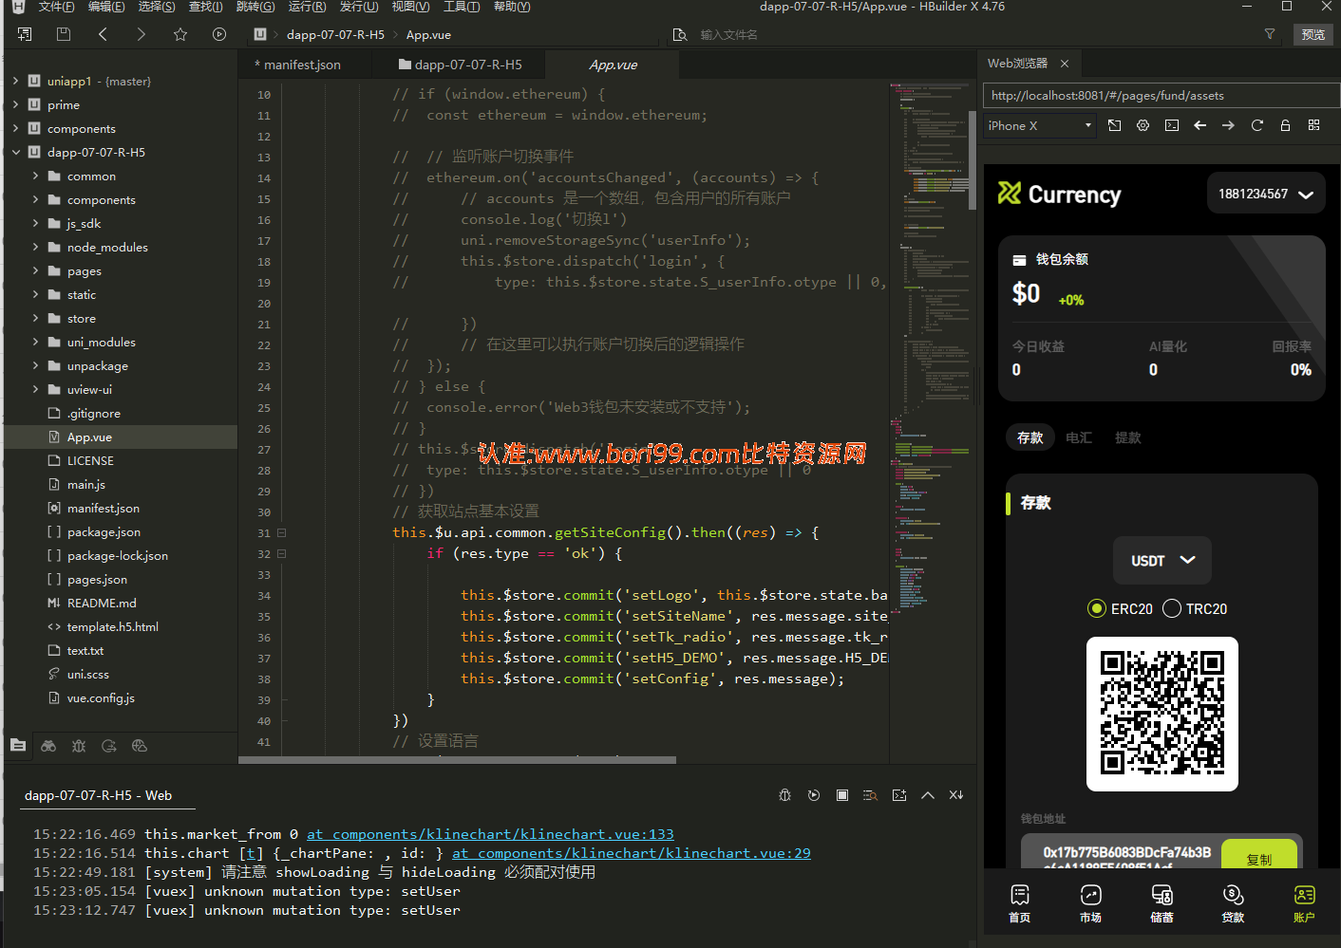Select the 电汇 tab in the app

point(1079,437)
